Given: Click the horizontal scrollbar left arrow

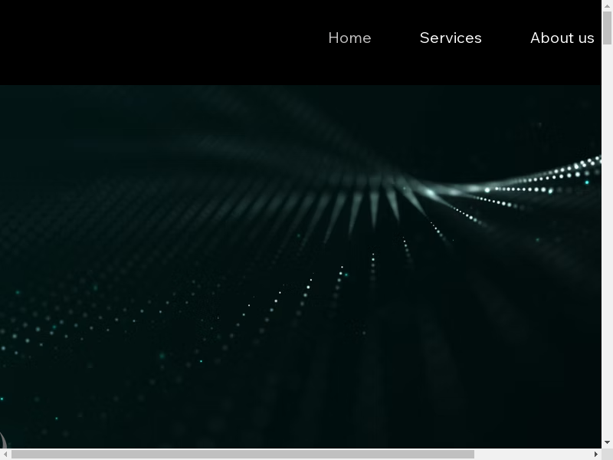Looking at the screenshot, I should pyautogui.click(x=5, y=454).
